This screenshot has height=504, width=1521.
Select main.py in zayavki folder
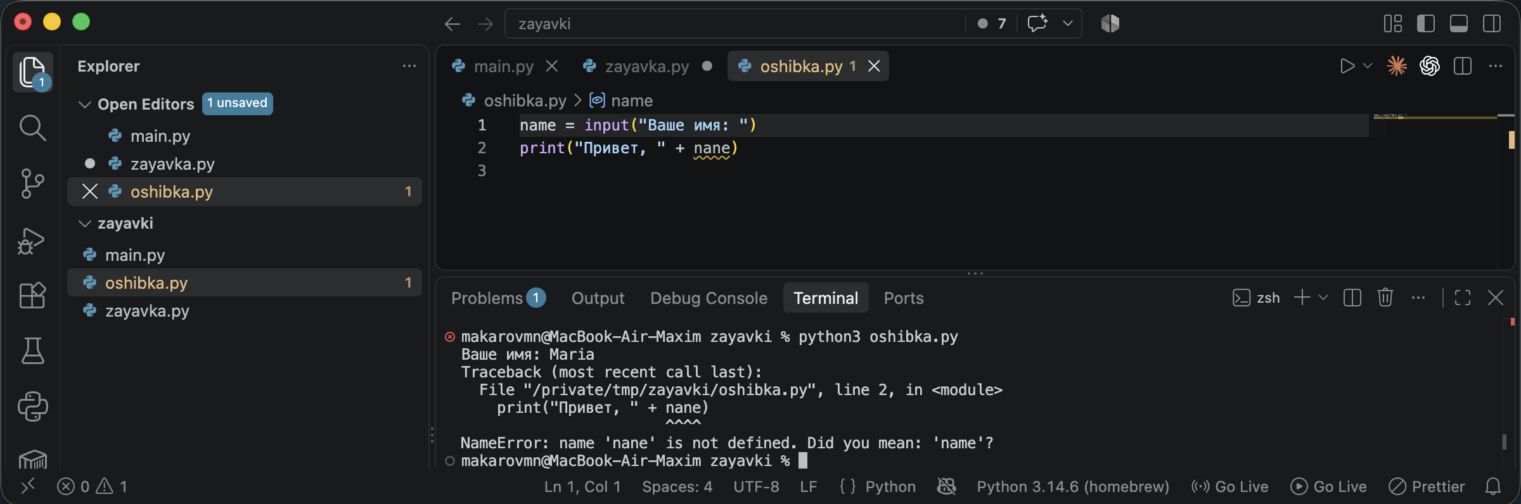coord(245,255)
